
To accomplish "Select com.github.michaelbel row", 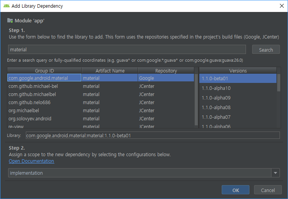I will tap(101, 94).
